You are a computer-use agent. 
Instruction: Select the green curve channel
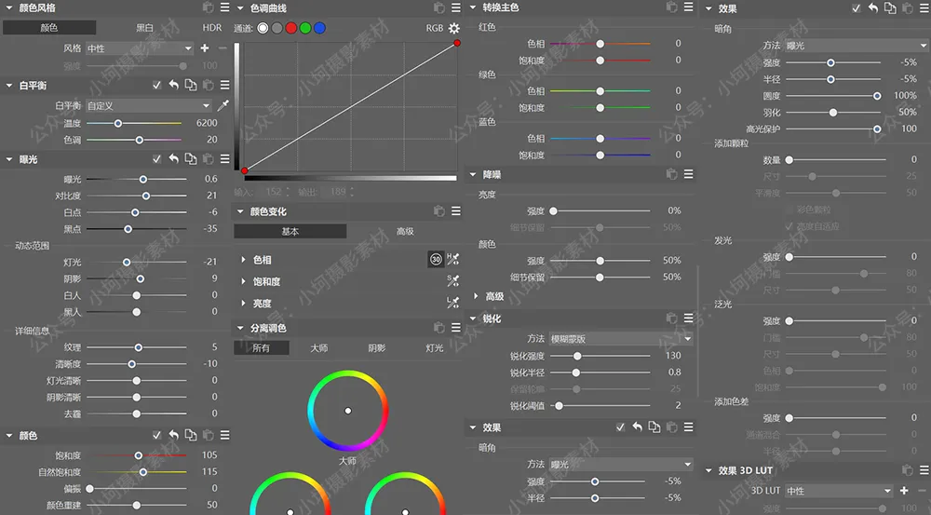305,28
